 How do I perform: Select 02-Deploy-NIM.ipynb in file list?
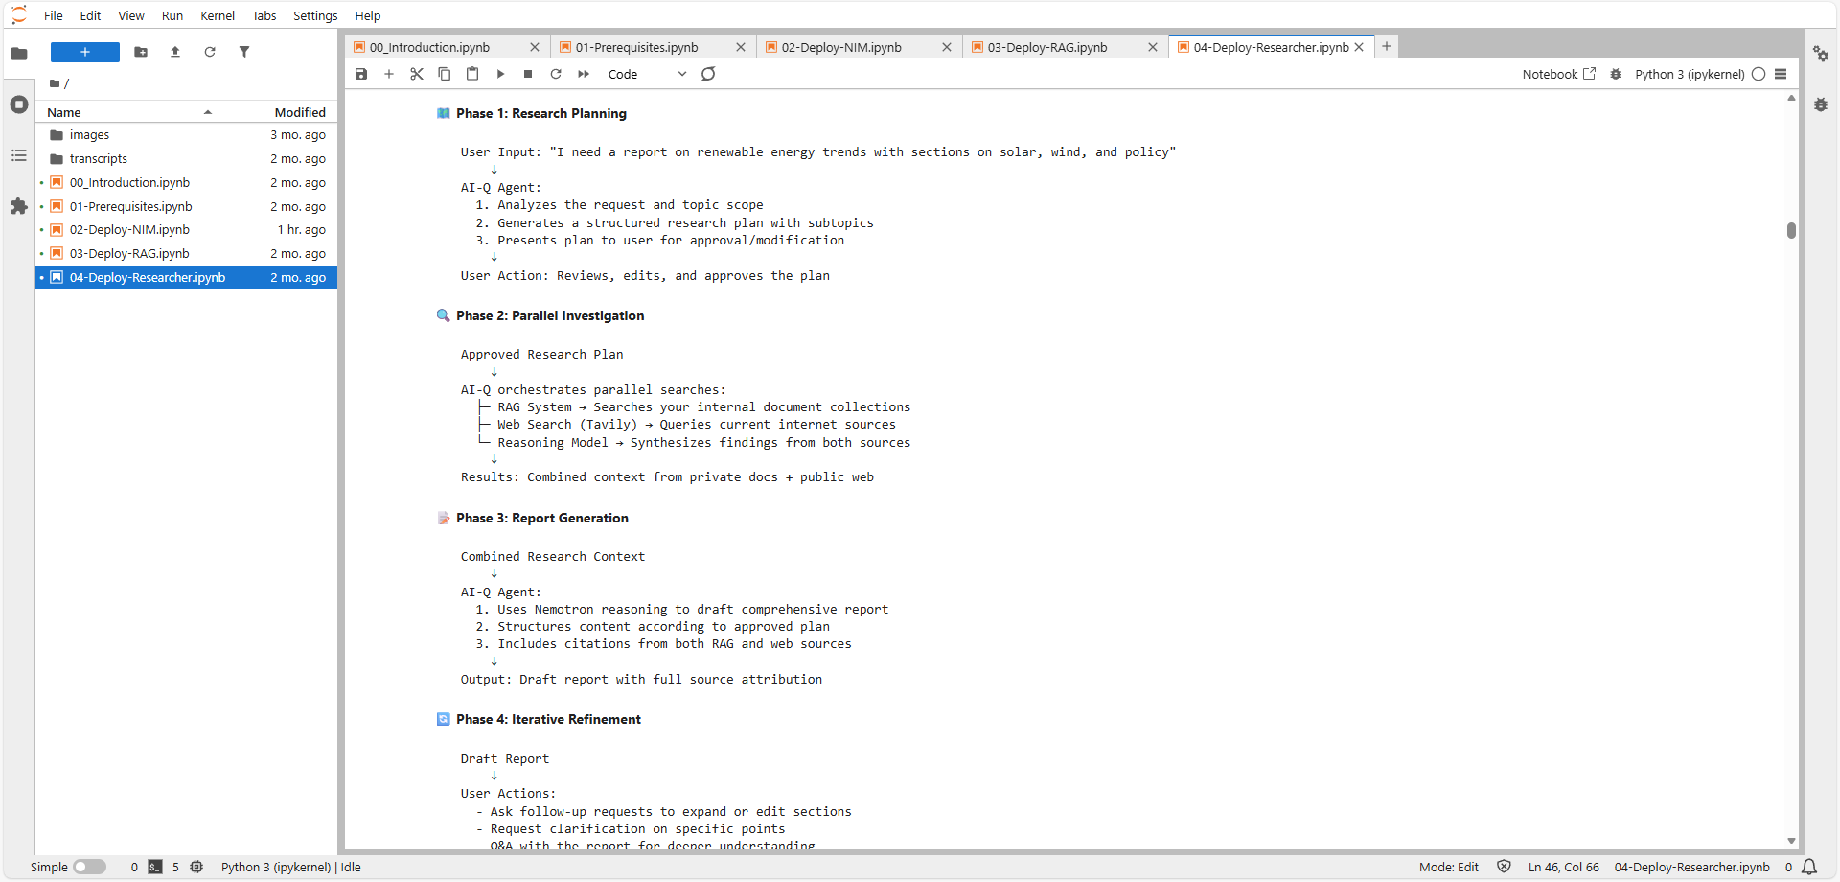click(x=186, y=230)
